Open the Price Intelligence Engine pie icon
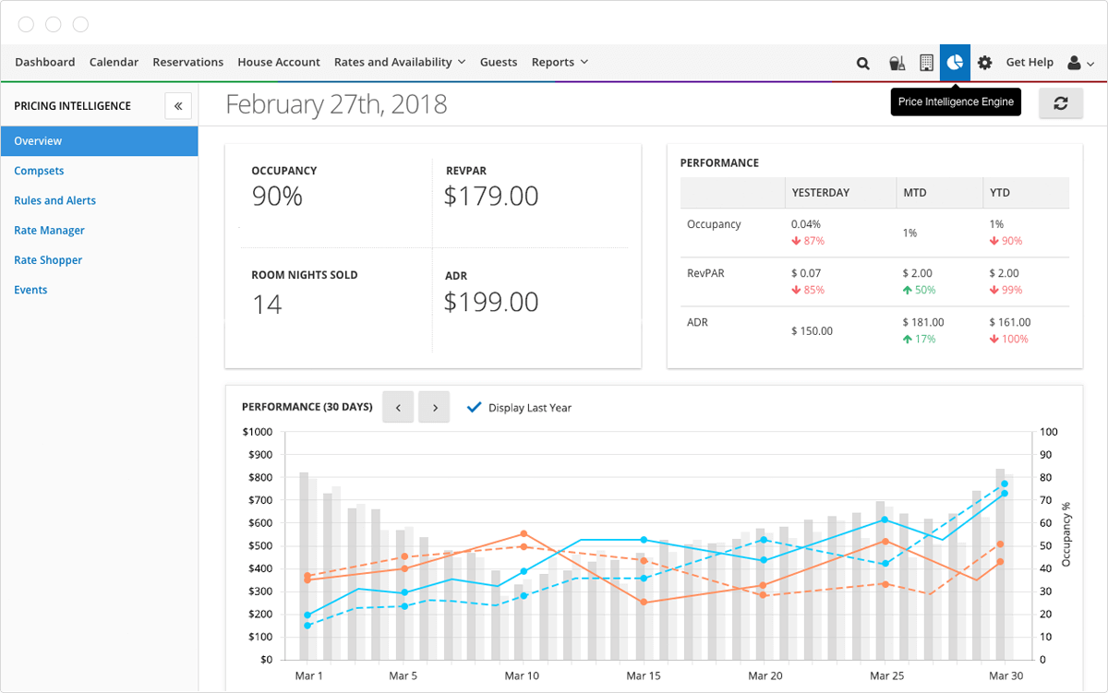Viewport: 1108px width, 693px height. click(955, 62)
